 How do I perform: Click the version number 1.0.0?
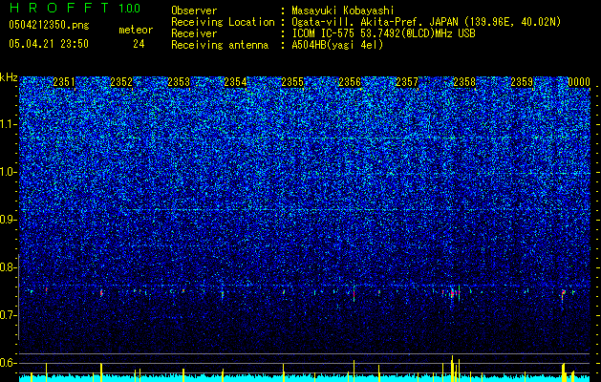coord(129,8)
